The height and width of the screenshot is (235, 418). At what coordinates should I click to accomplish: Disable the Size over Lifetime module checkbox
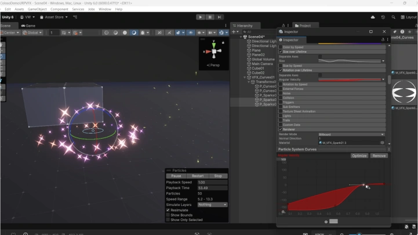tap(281, 52)
